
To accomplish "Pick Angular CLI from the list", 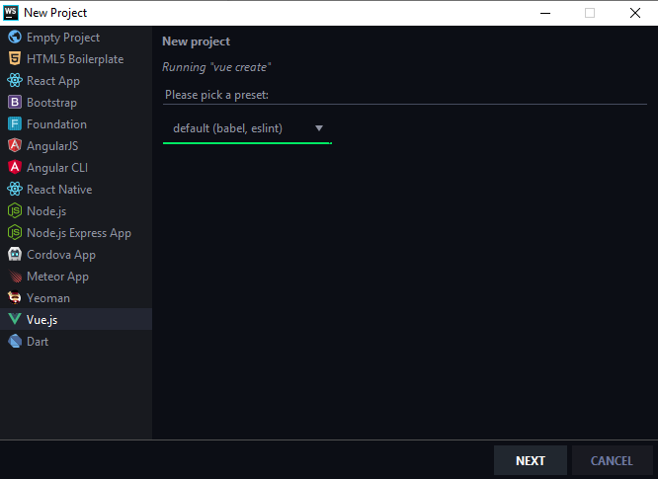I will coord(76,167).
